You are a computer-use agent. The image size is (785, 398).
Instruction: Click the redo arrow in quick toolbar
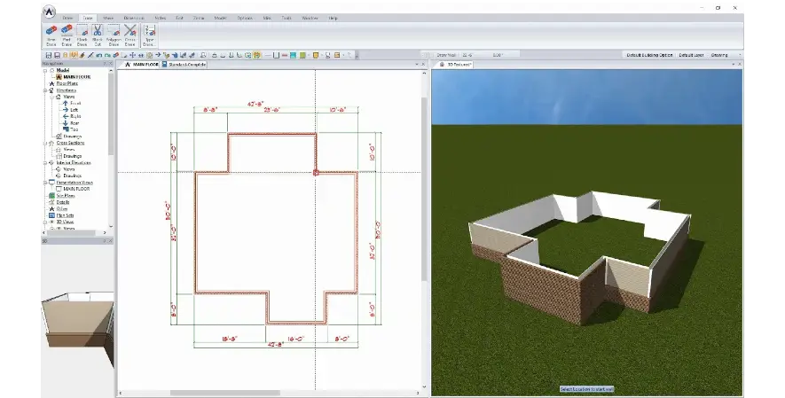(x=107, y=55)
